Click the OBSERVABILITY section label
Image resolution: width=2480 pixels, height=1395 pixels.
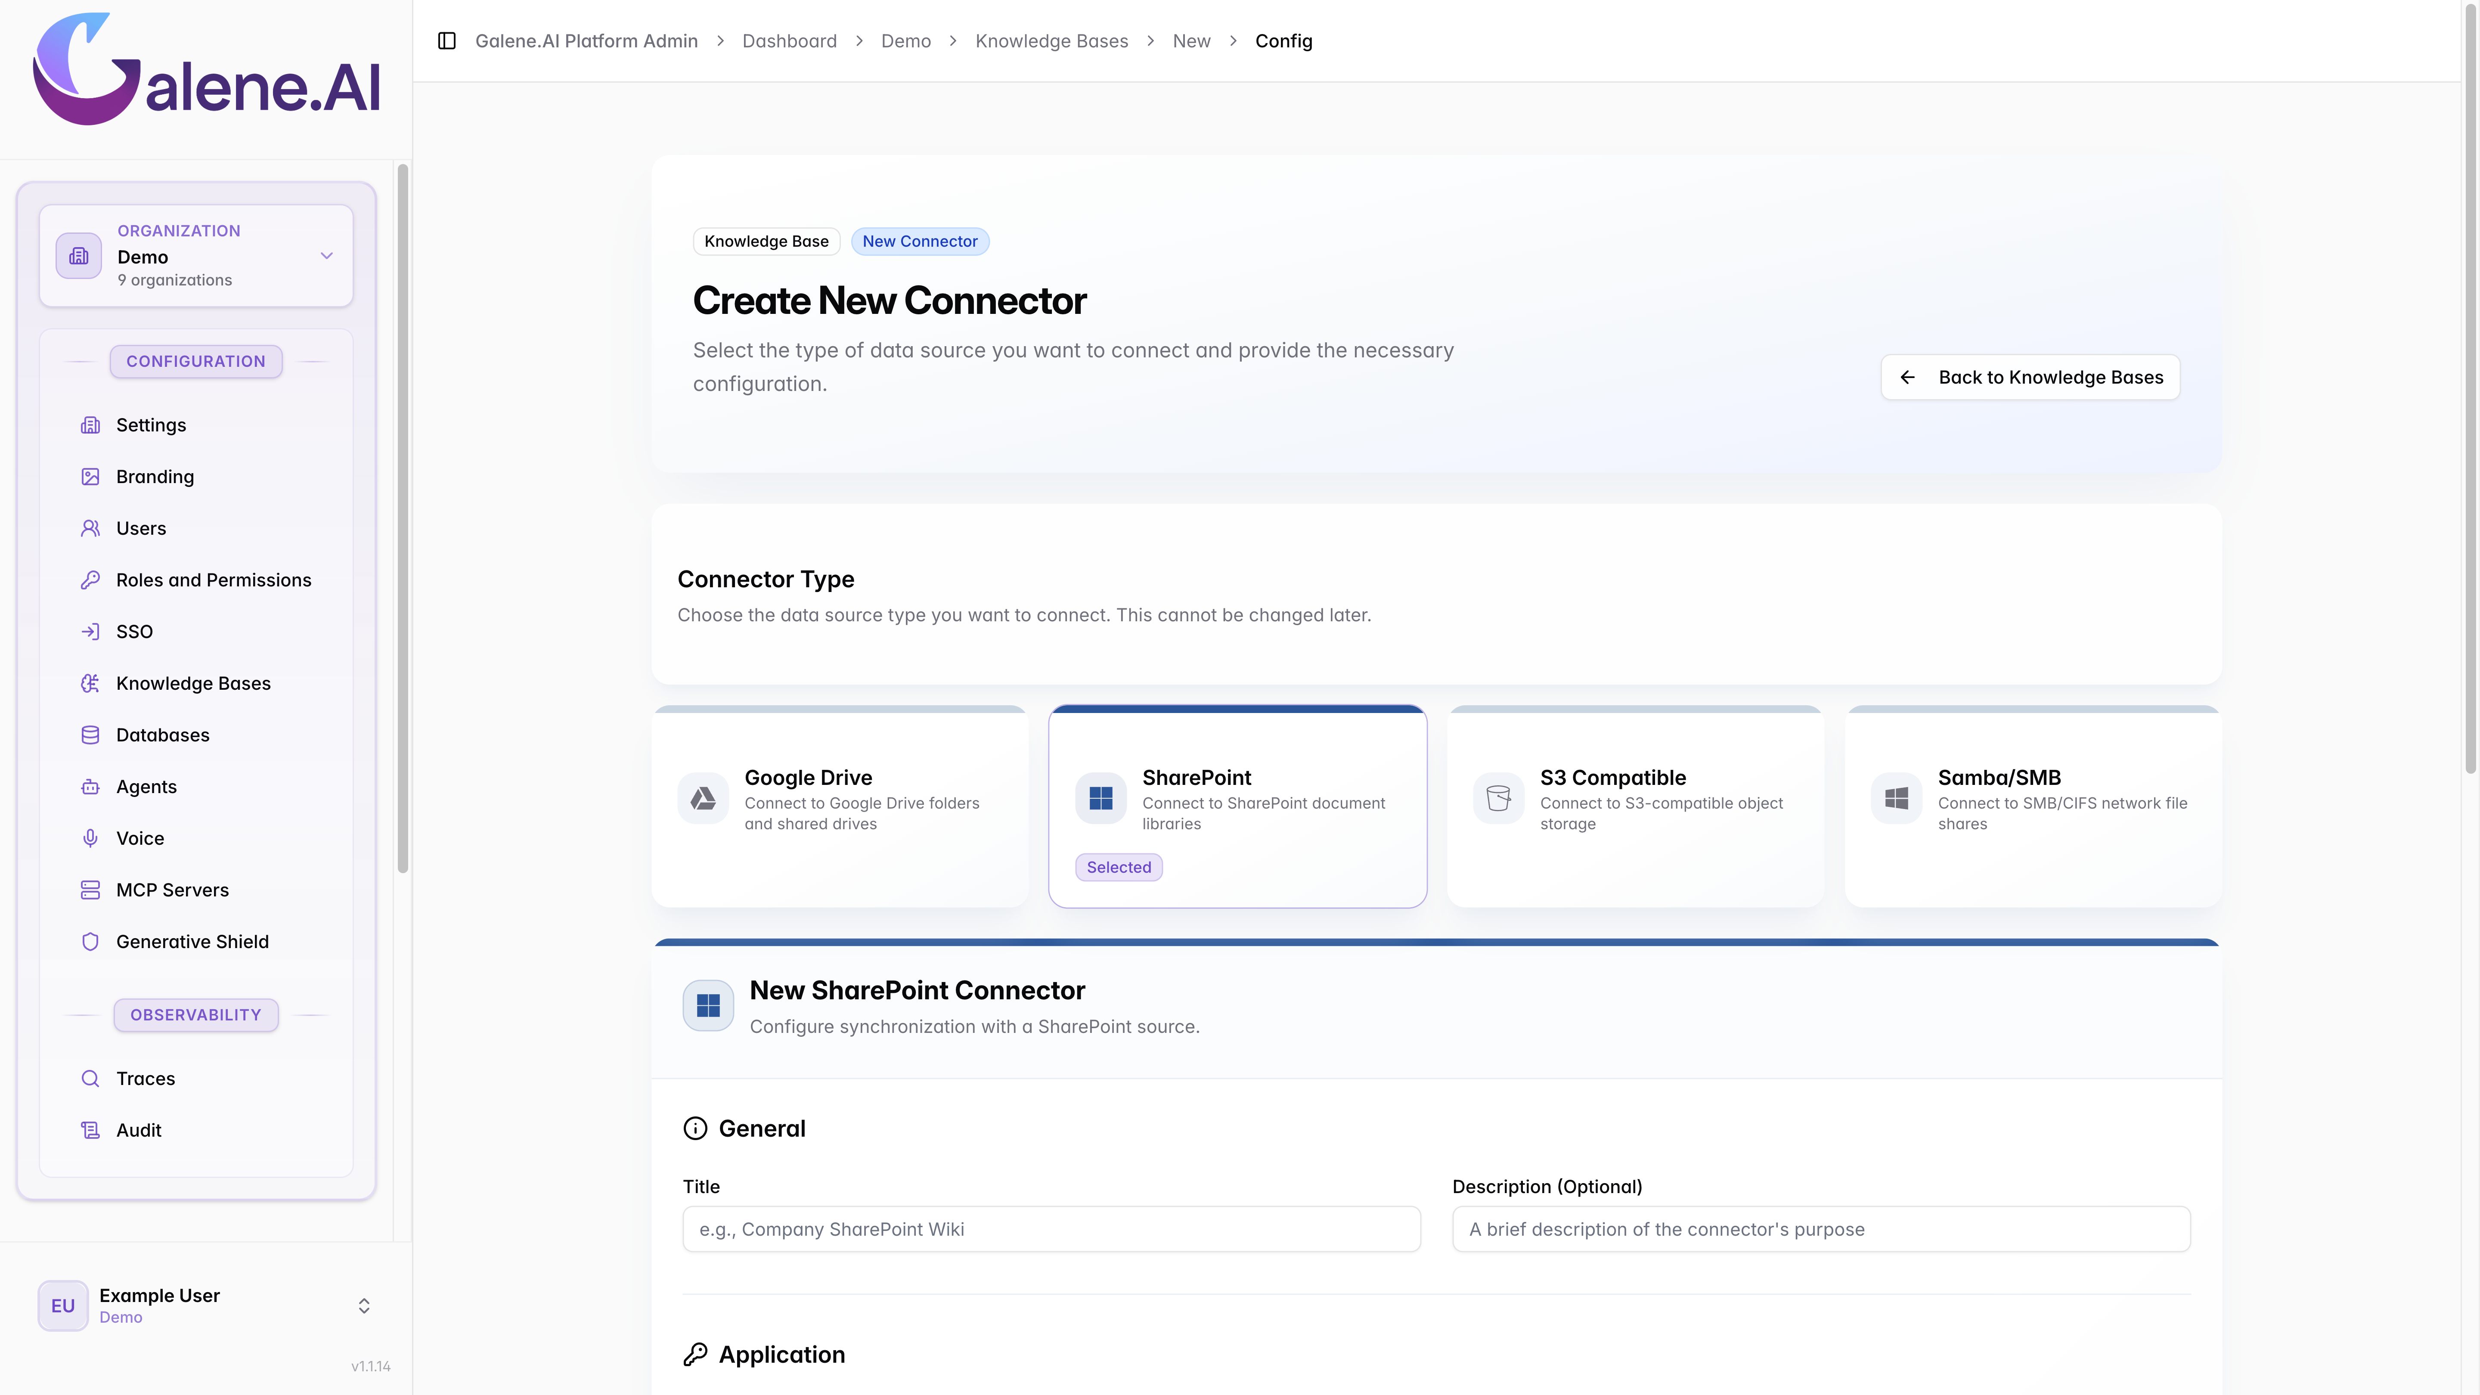pos(195,1015)
